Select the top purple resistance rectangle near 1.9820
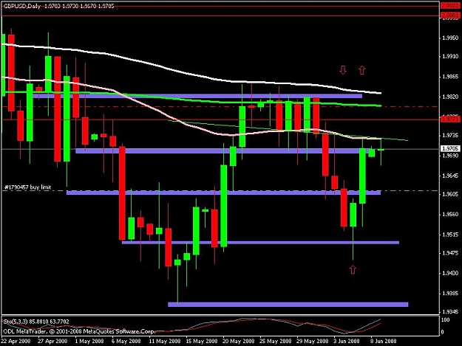This screenshot has width=462, height=346. (197, 96)
